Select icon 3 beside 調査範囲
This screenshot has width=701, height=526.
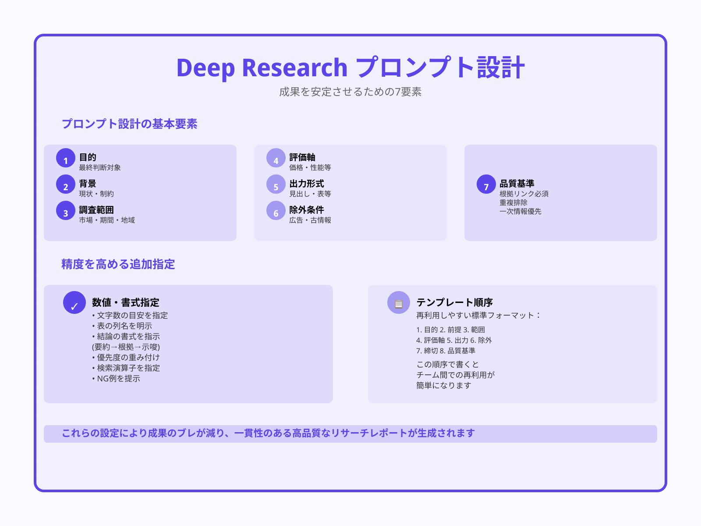(65, 213)
